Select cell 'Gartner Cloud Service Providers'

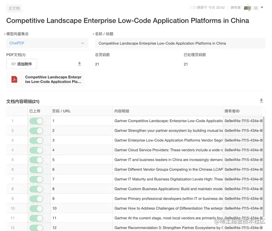(168, 150)
